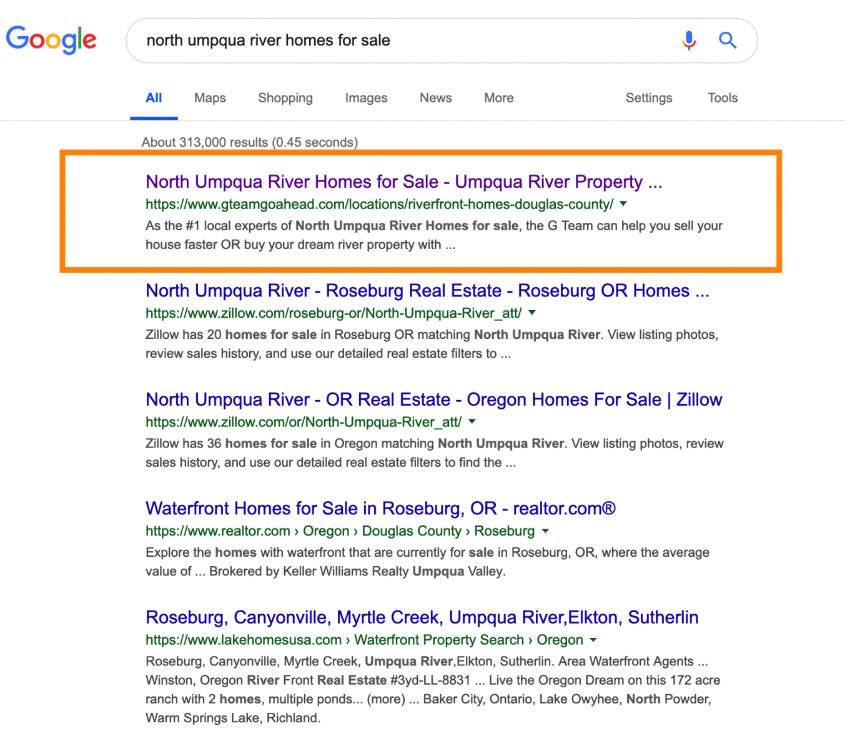Screen dimensions: 845x749
Task: Switch to Maps search results
Action: pyautogui.click(x=209, y=98)
